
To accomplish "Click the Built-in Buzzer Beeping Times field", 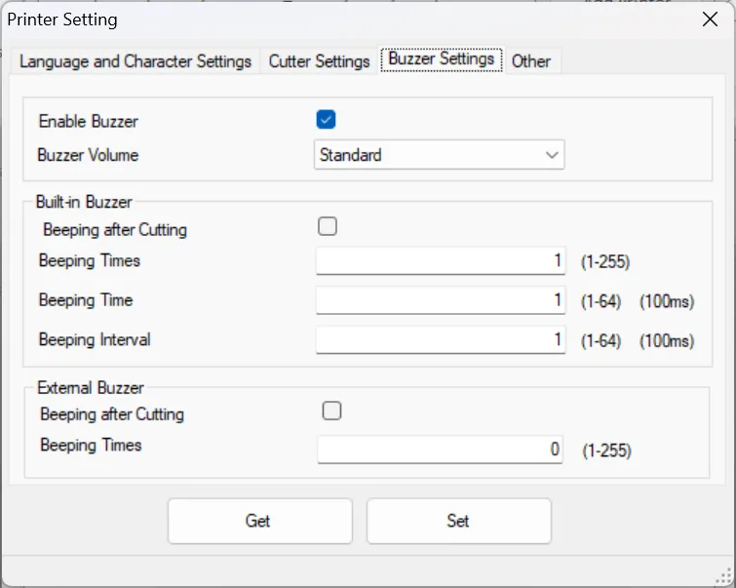I will point(440,261).
